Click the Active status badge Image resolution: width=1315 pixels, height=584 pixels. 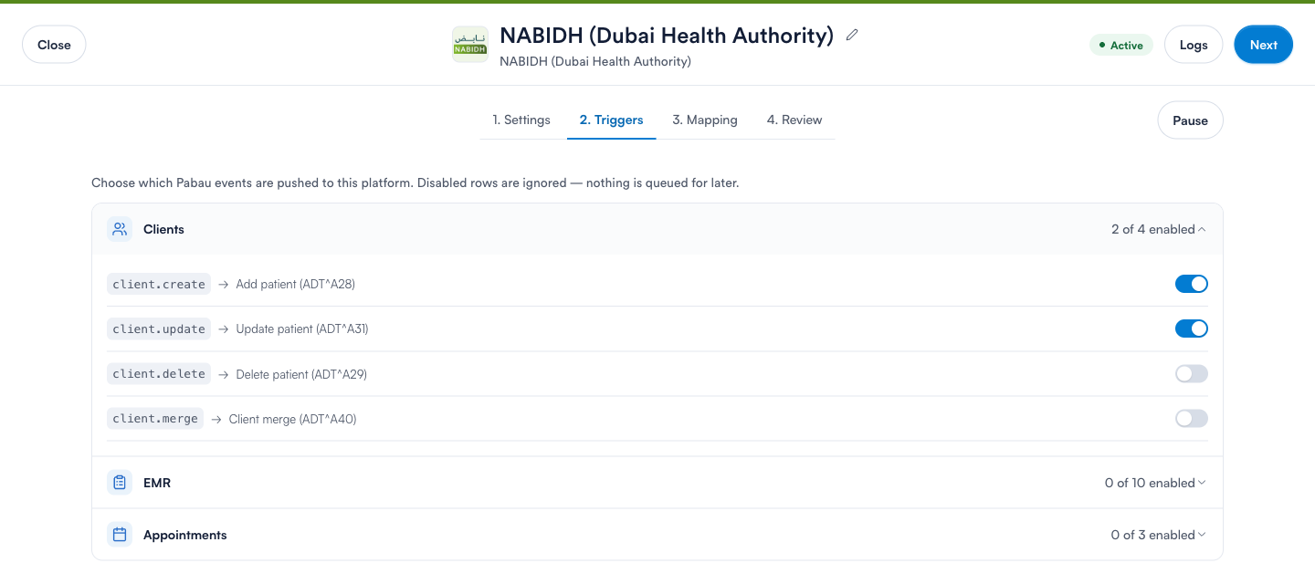(x=1121, y=45)
